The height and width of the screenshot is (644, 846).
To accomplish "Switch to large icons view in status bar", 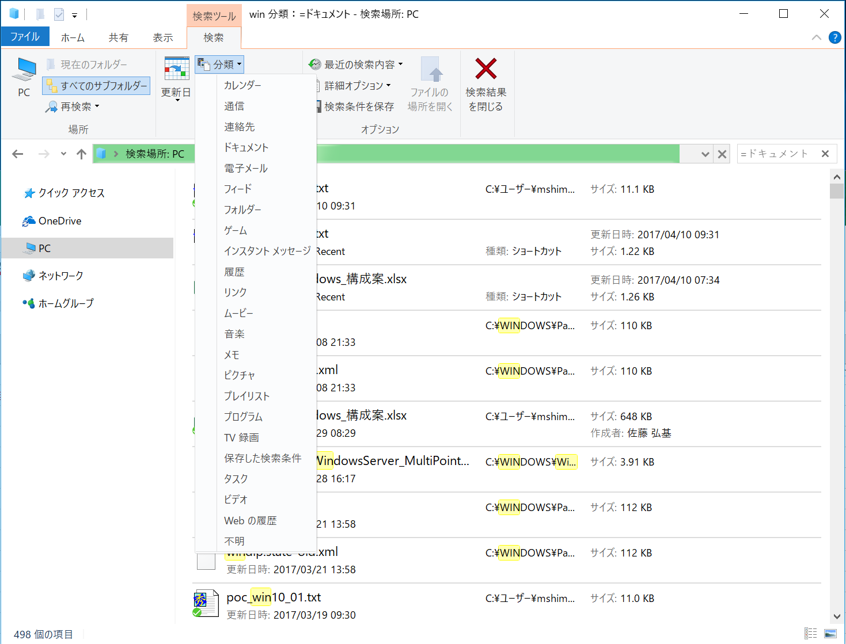I will click(830, 634).
